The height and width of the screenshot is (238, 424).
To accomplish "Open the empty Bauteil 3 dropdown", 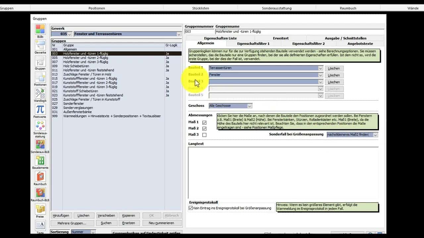I will click(320, 82).
